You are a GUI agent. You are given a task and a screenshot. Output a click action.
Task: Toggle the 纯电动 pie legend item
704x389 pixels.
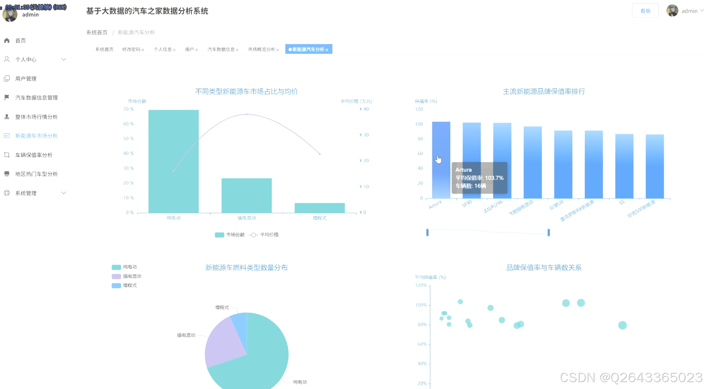click(x=124, y=267)
